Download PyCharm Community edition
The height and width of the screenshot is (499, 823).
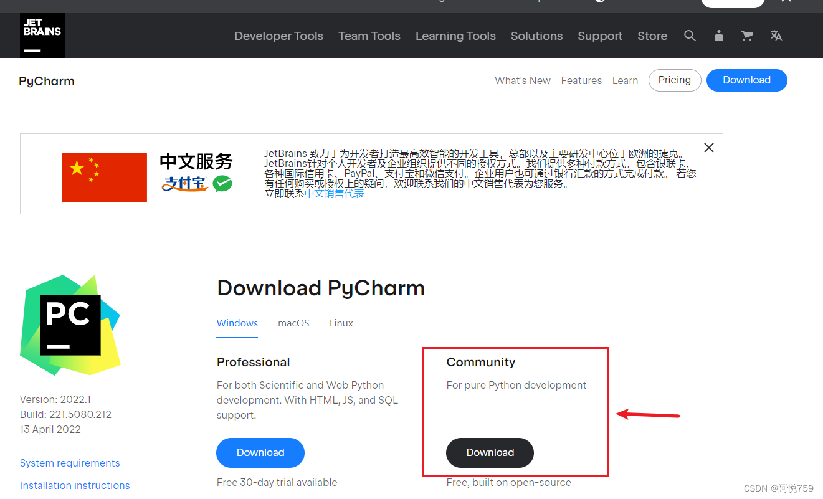coord(490,453)
